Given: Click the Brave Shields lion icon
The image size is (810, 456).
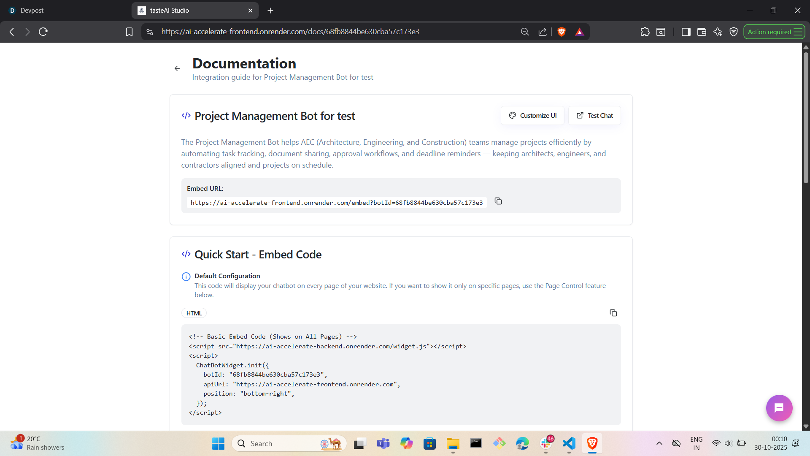Looking at the screenshot, I should pyautogui.click(x=562, y=32).
